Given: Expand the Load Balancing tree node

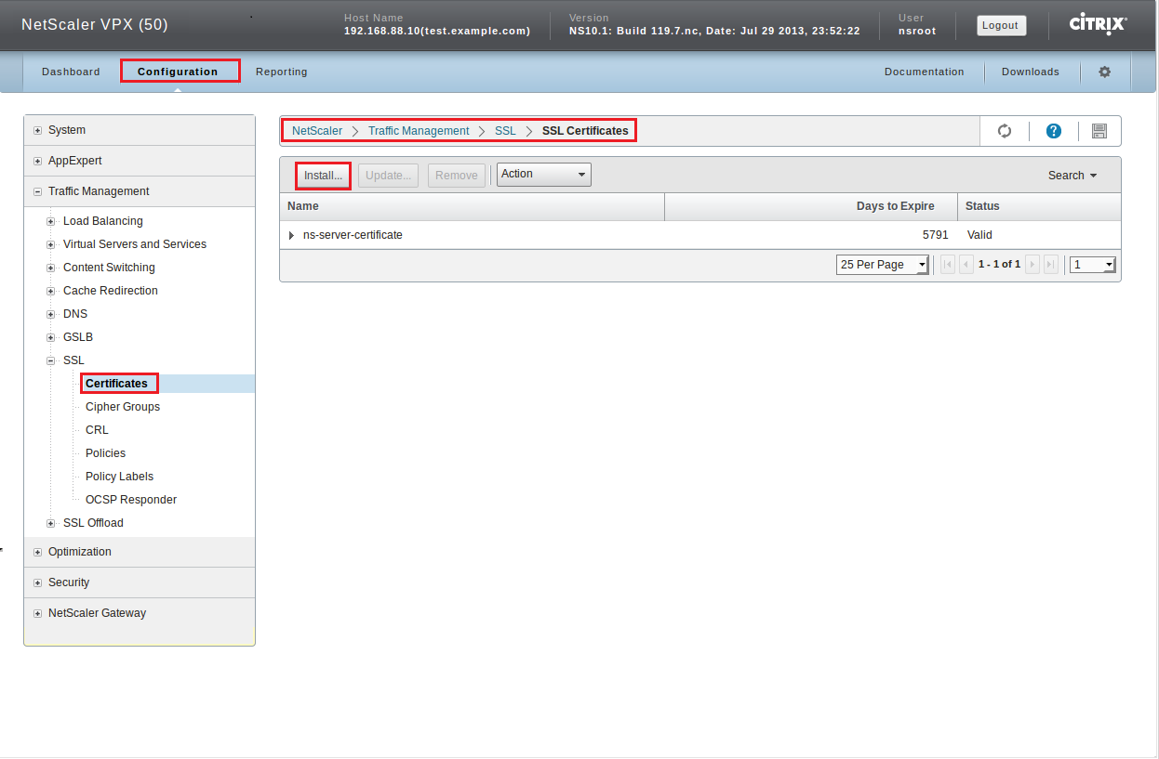Looking at the screenshot, I should pyautogui.click(x=51, y=221).
